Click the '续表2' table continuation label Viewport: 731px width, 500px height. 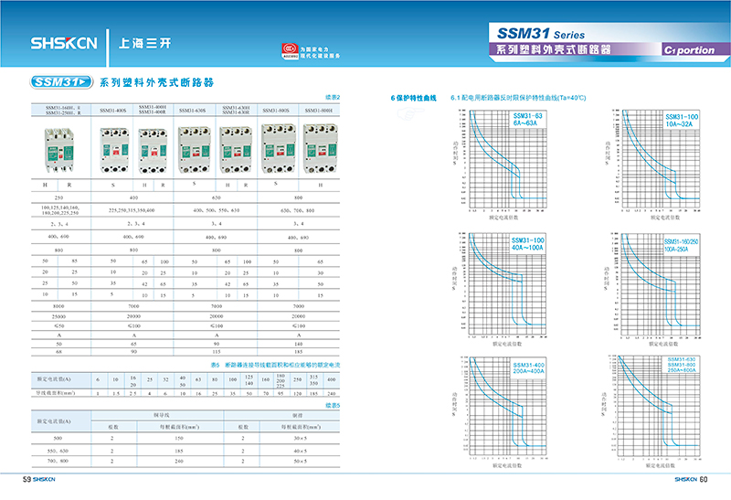pos(333,97)
